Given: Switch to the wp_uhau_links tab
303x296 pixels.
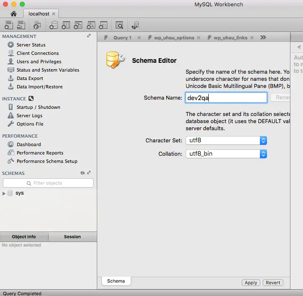Looking at the screenshot, I should 230,38.
